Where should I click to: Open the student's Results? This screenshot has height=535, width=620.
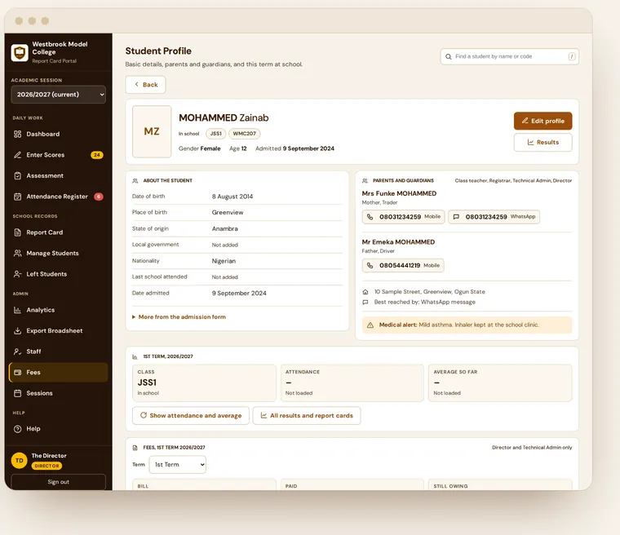542,143
